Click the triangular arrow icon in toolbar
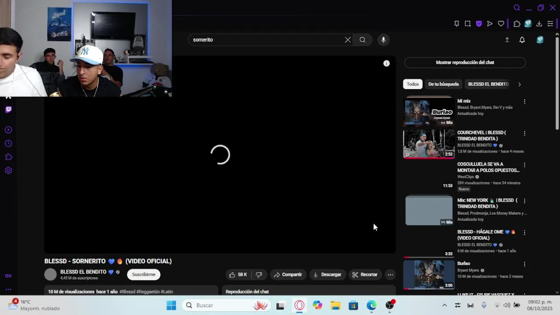 pyautogui.click(x=490, y=24)
